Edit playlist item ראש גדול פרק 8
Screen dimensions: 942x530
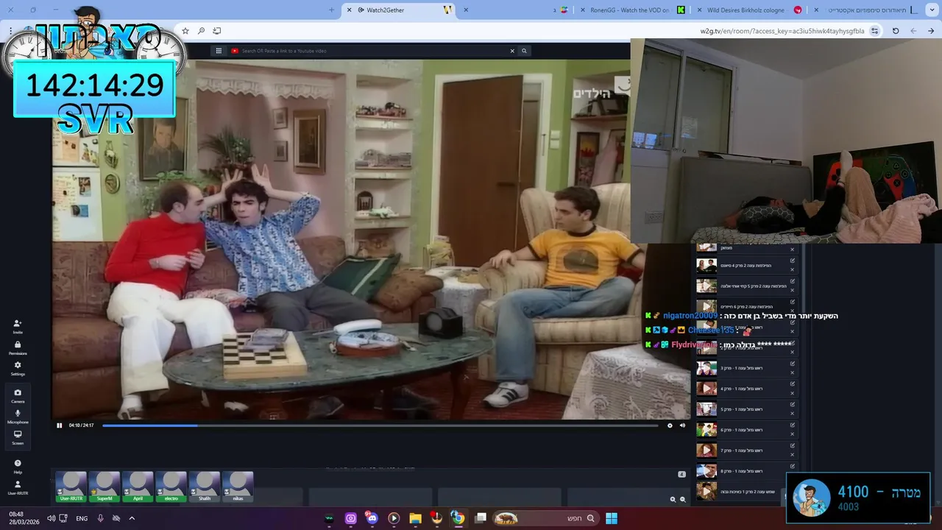pyautogui.click(x=793, y=466)
